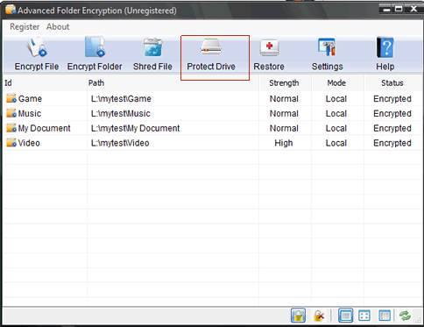Click path L:\mytest\Game
Viewport: 424px width, 327px height.
(121, 99)
